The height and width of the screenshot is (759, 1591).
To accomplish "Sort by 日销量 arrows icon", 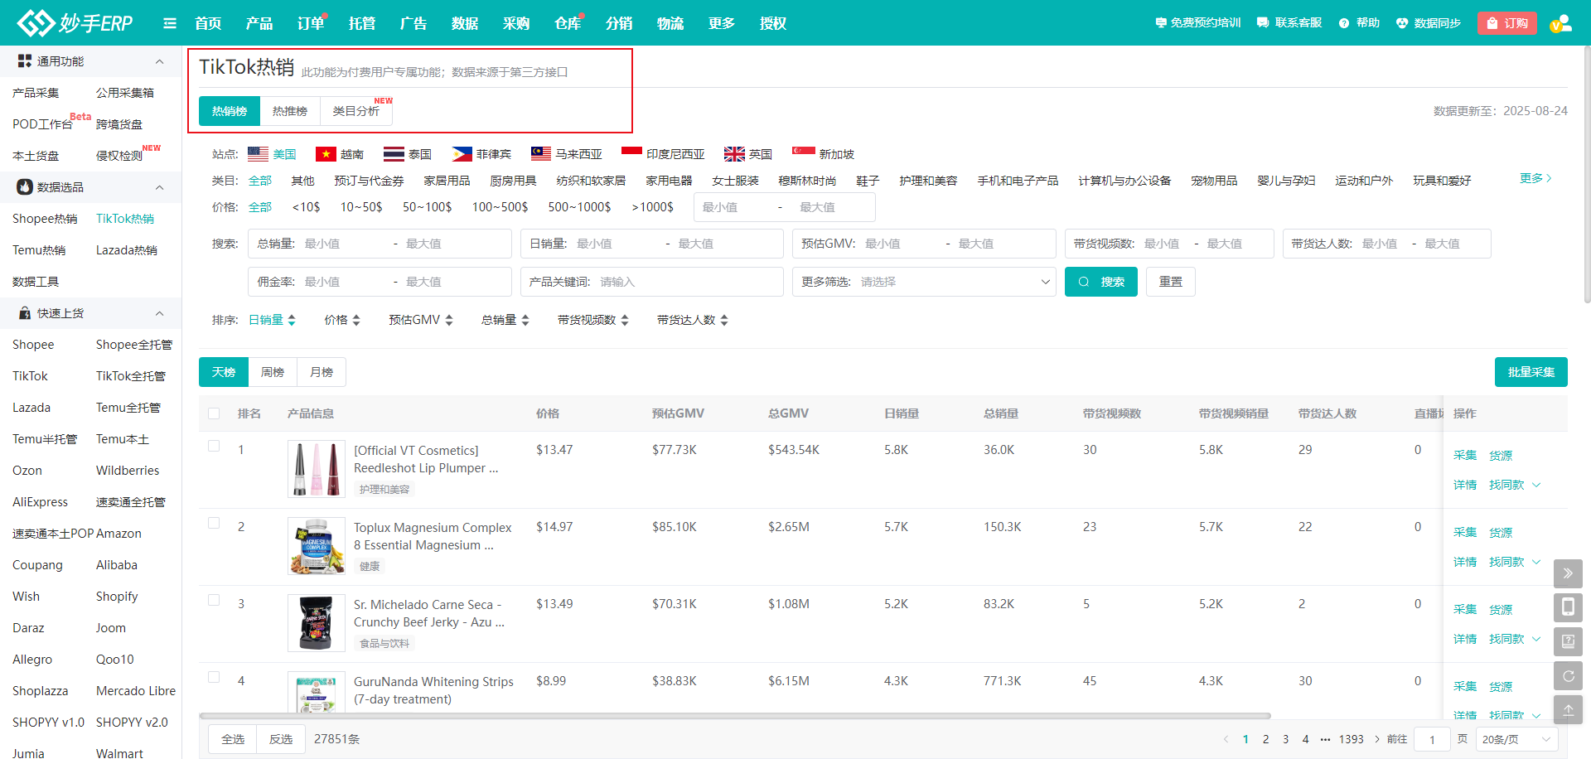I will [x=292, y=321].
